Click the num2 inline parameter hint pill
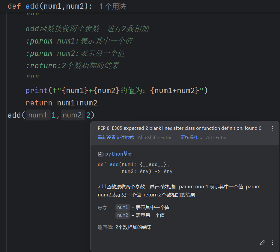The height and width of the screenshot is (252, 280). pos(73,115)
